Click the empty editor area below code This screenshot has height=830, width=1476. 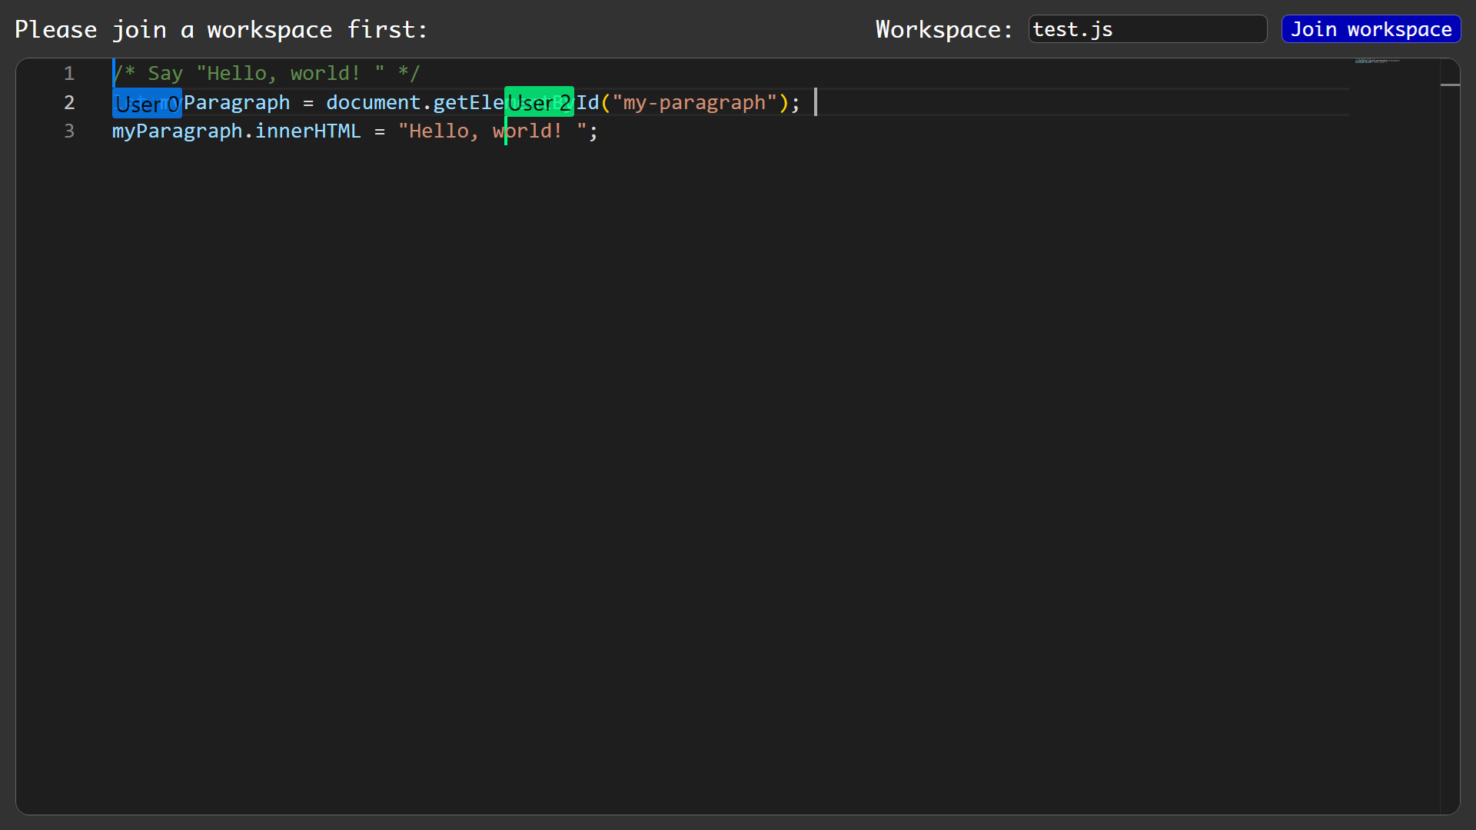tap(692, 461)
